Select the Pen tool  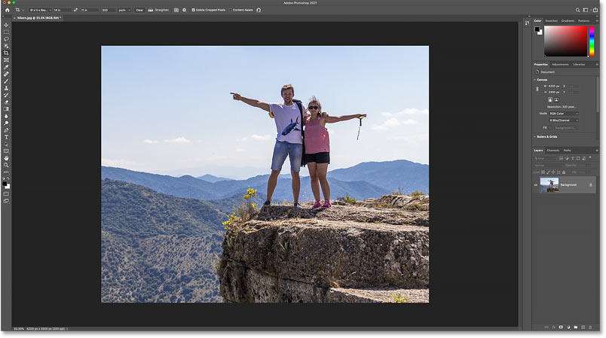pyautogui.click(x=6, y=130)
